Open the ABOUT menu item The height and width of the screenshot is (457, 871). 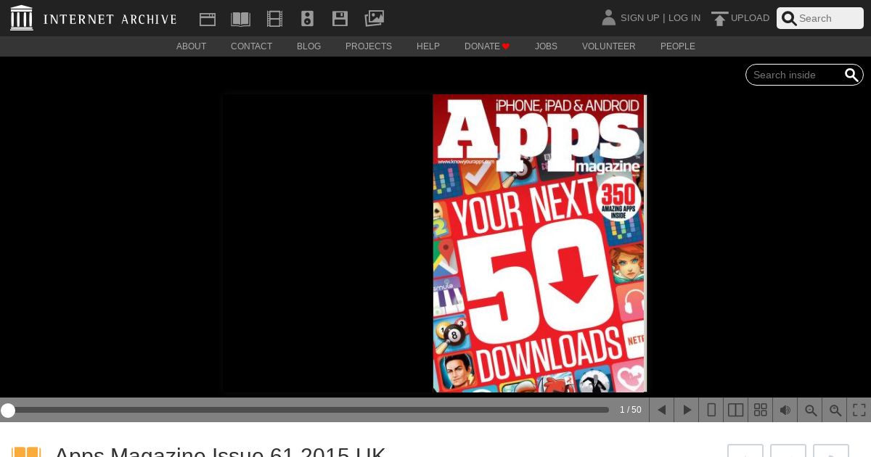(191, 46)
